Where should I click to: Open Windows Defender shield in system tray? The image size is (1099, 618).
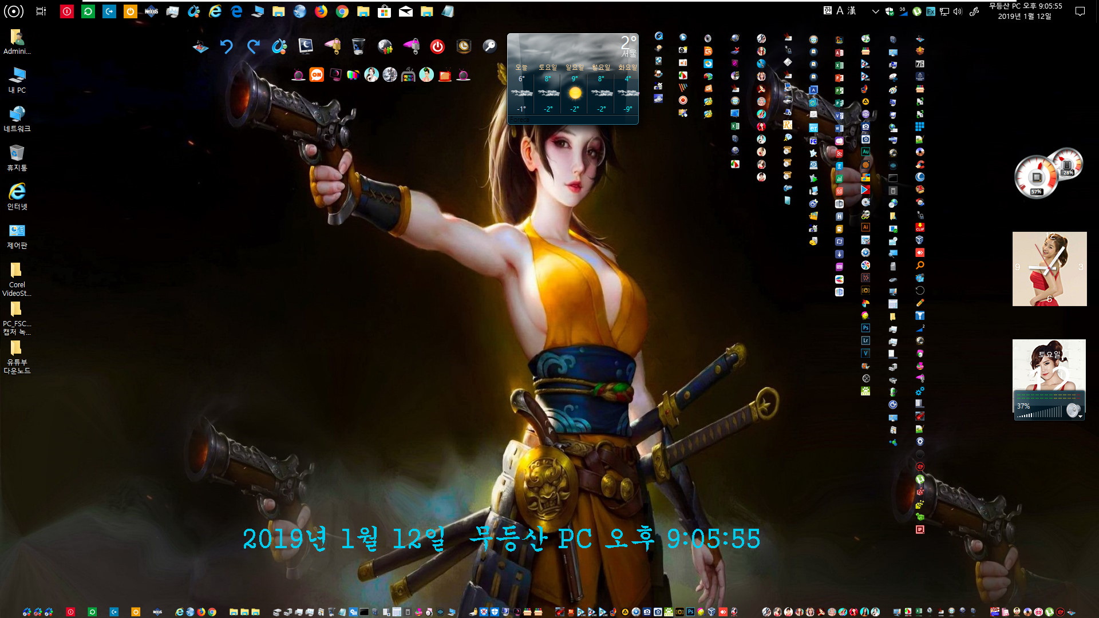tap(890, 11)
